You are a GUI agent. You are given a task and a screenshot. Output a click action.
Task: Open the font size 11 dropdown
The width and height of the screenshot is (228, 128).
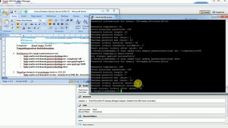[45, 21]
